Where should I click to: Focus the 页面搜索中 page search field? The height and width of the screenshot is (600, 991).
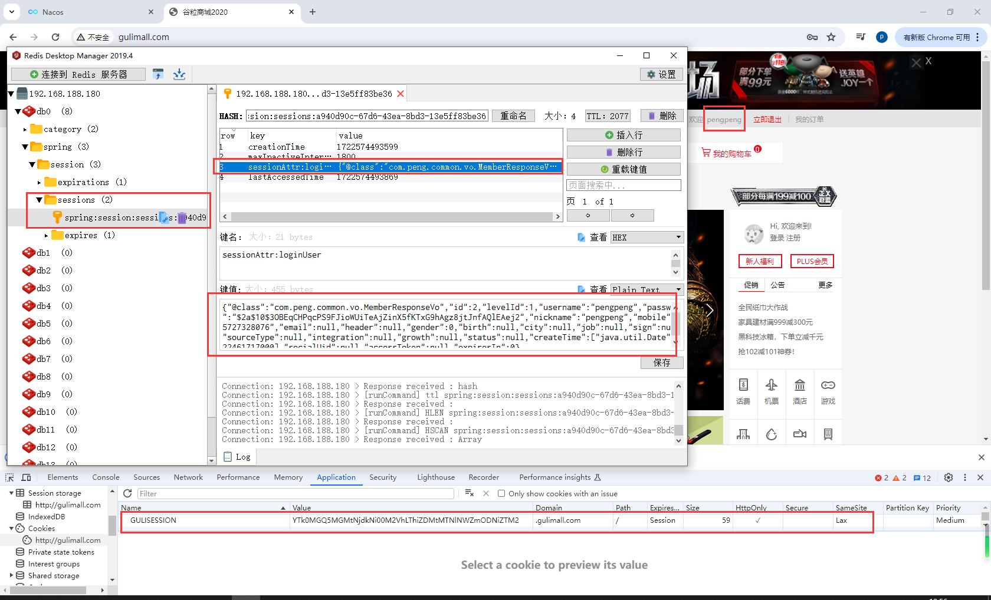pyautogui.click(x=624, y=185)
